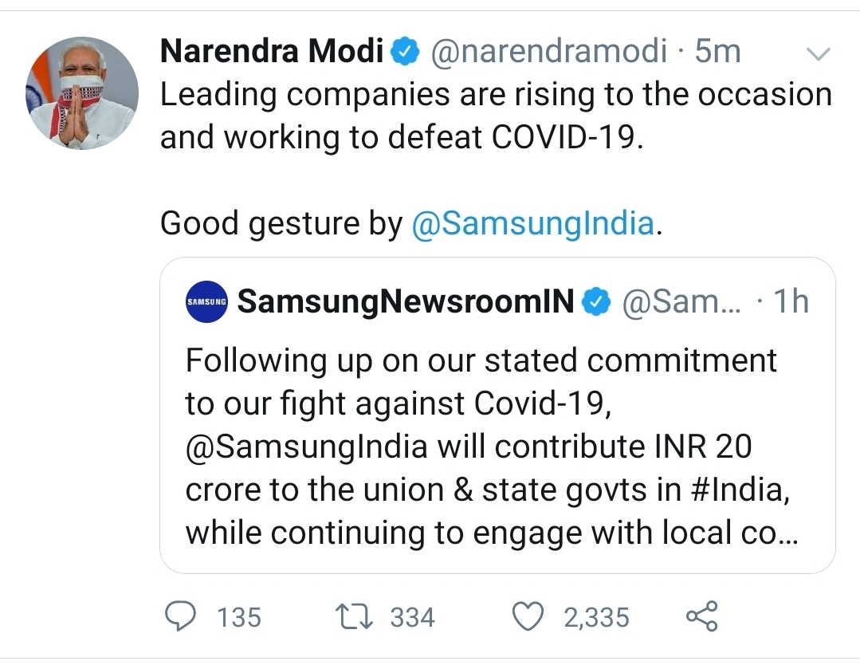This screenshot has height=665, width=860.
Task: Click Narendra Modi's blue verified badge
Action: pyautogui.click(x=405, y=52)
